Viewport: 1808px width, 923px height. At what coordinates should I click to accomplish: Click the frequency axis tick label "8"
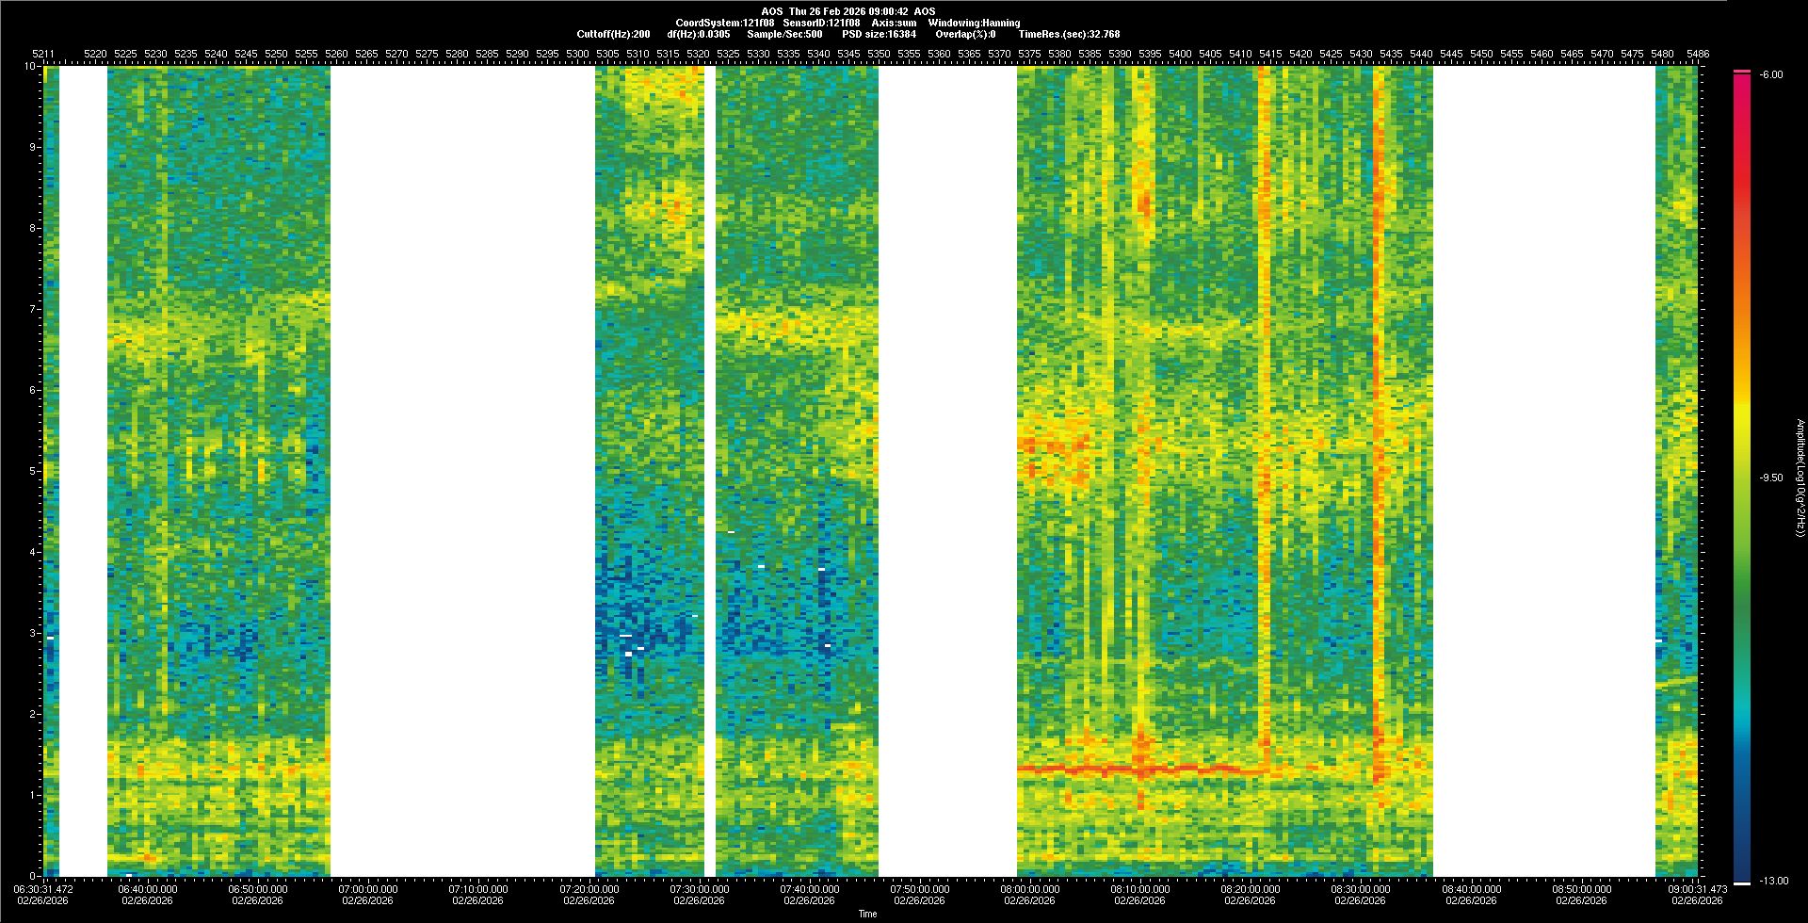pos(33,228)
